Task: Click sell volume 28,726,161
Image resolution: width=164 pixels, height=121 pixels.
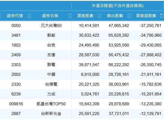Action: pos(119,75)
